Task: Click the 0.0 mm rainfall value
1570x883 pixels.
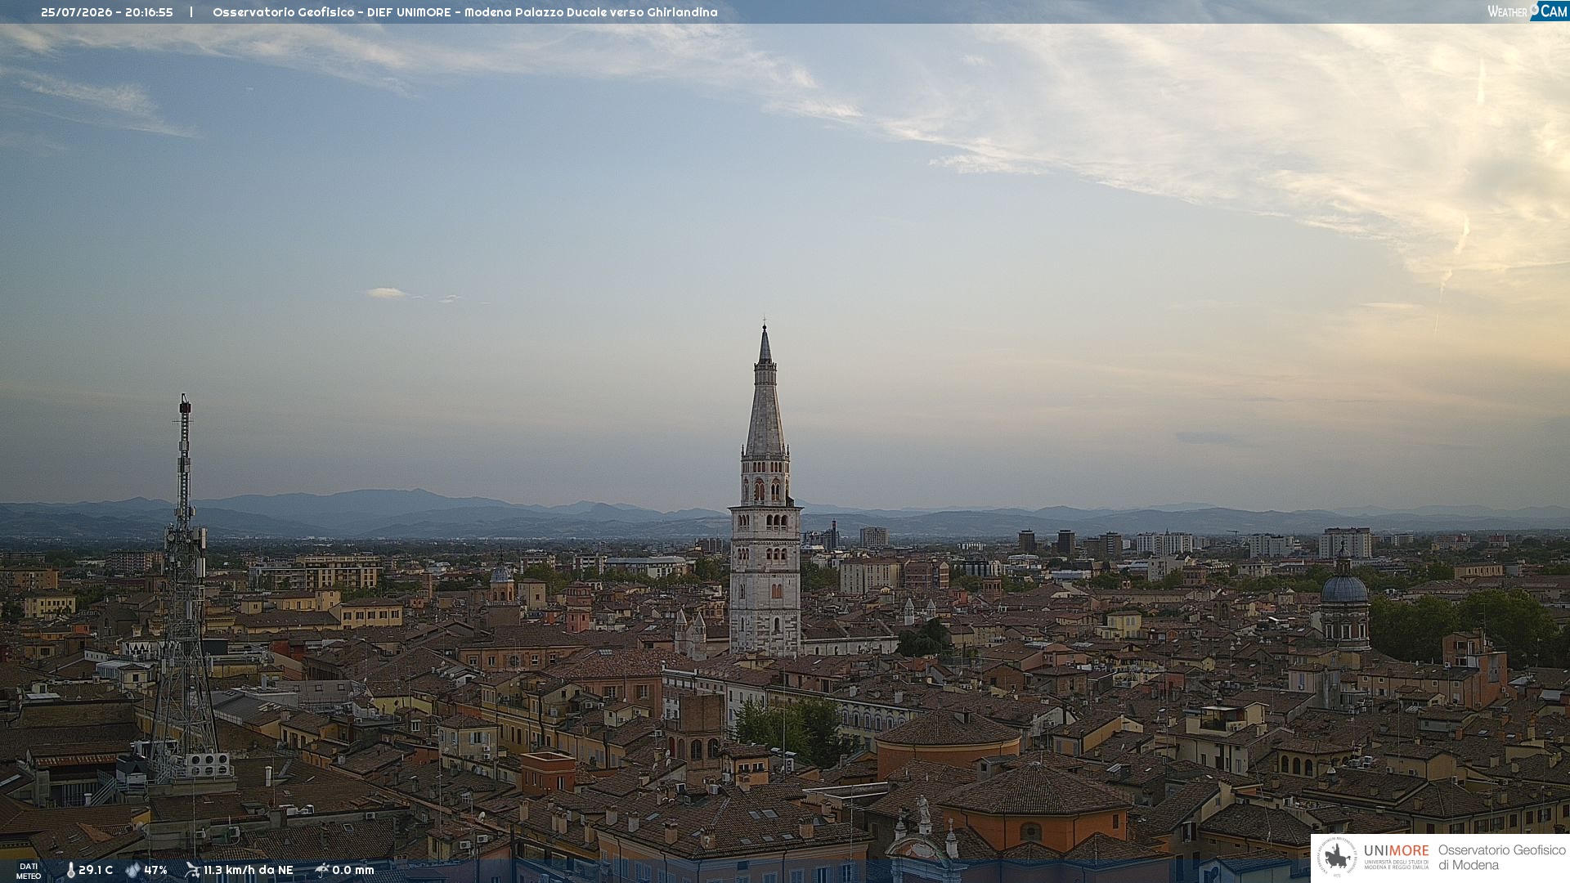Action: point(352,870)
